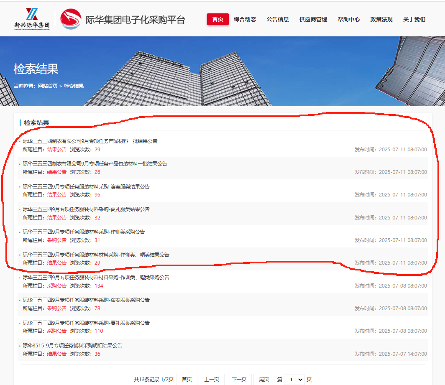Open the 关于我们 menu item
The height and width of the screenshot is (385, 445).
[414, 19]
